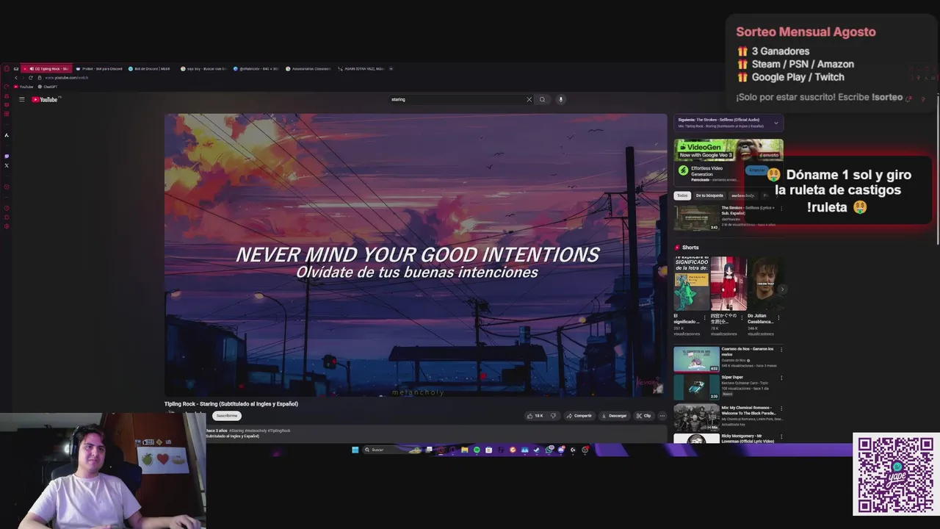
Task: Switch to 'saja boy' search tab
Action: click(x=204, y=68)
